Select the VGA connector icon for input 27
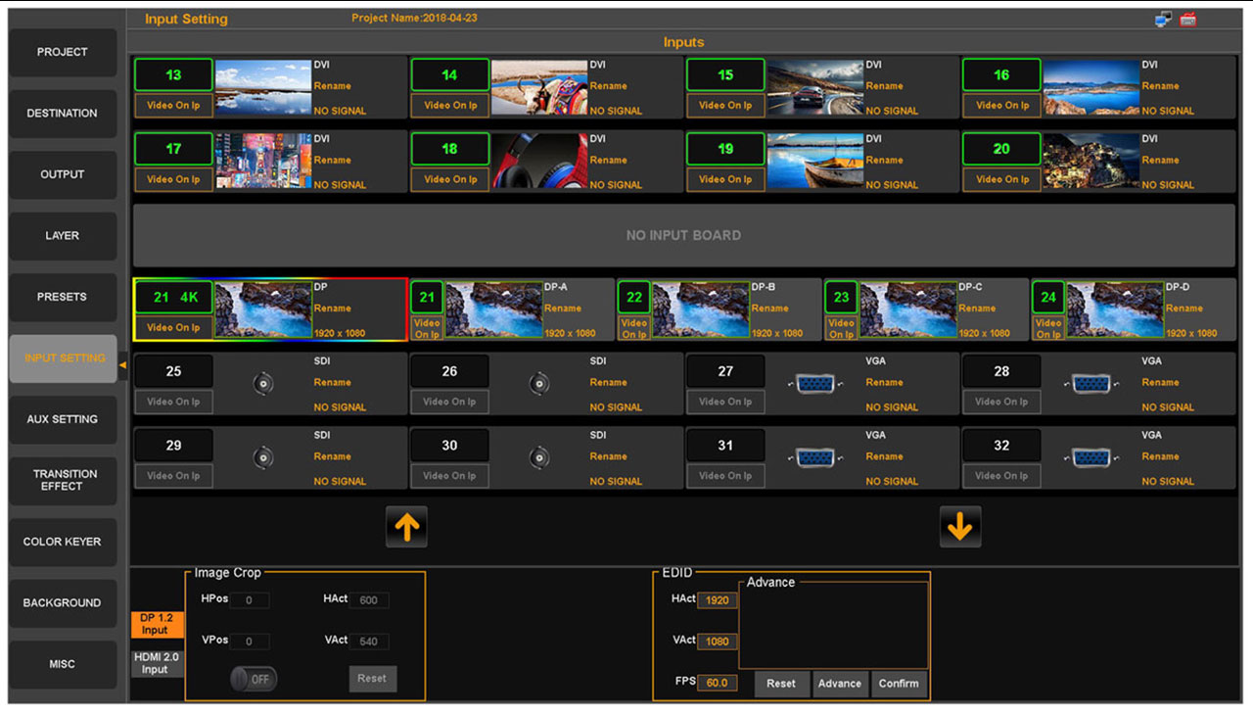Viewport: 1253px width, 714px height. click(814, 384)
